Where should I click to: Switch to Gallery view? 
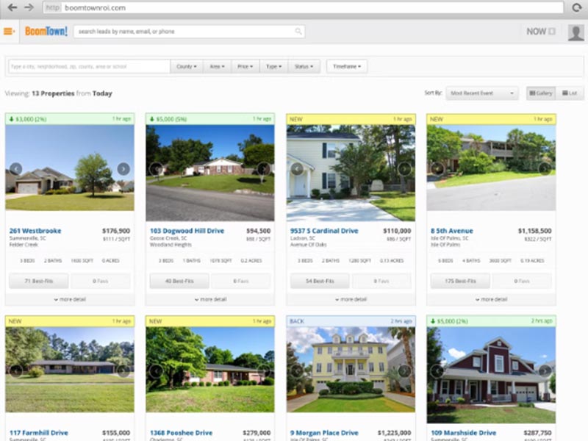(x=541, y=93)
